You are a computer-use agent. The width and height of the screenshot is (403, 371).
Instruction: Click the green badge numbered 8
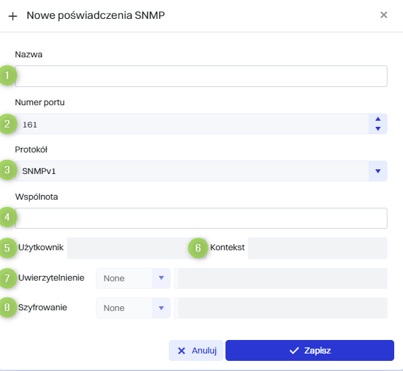(7, 308)
